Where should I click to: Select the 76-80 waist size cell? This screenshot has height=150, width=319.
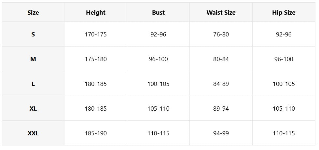tap(221, 34)
